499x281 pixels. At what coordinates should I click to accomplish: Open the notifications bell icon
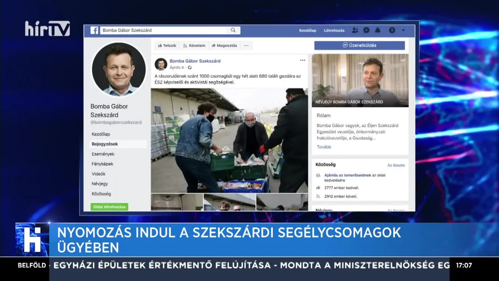(x=377, y=30)
